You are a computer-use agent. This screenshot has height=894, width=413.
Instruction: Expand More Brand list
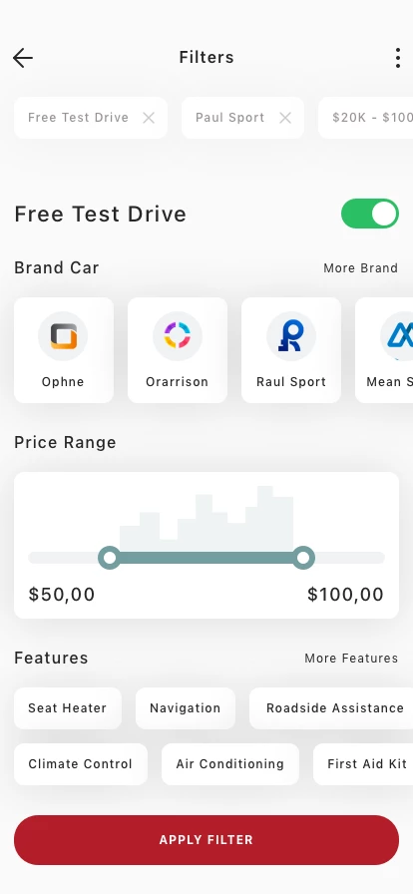(x=360, y=268)
